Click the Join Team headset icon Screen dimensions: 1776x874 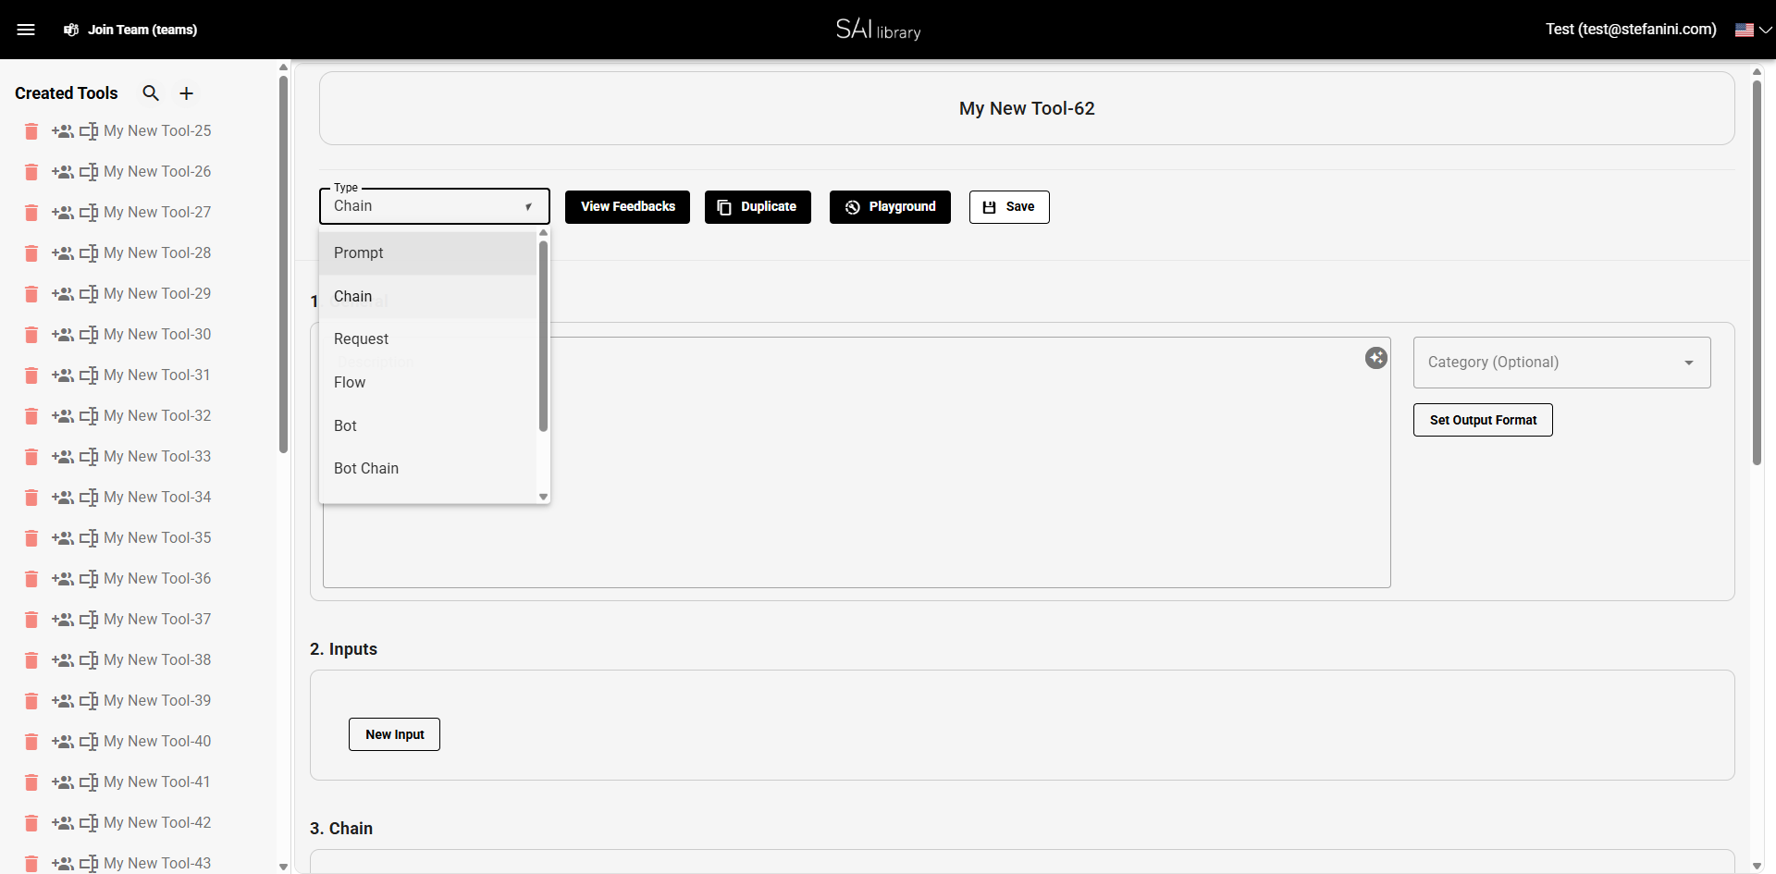pyautogui.click(x=70, y=30)
